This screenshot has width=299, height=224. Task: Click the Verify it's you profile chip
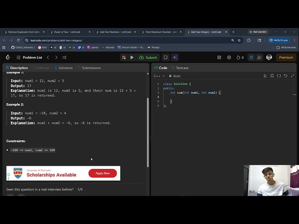tap(278, 41)
